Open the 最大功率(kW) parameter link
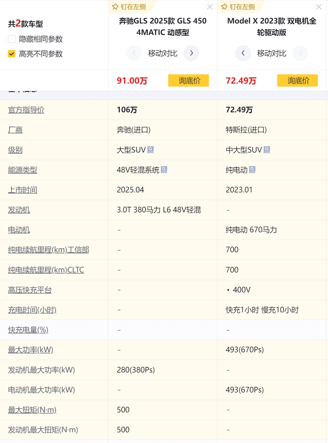 coord(31,350)
